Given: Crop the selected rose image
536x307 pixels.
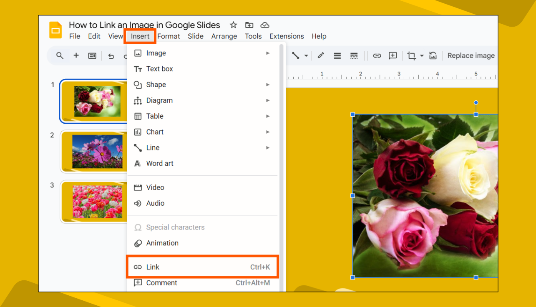Looking at the screenshot, I should (411, 55).
